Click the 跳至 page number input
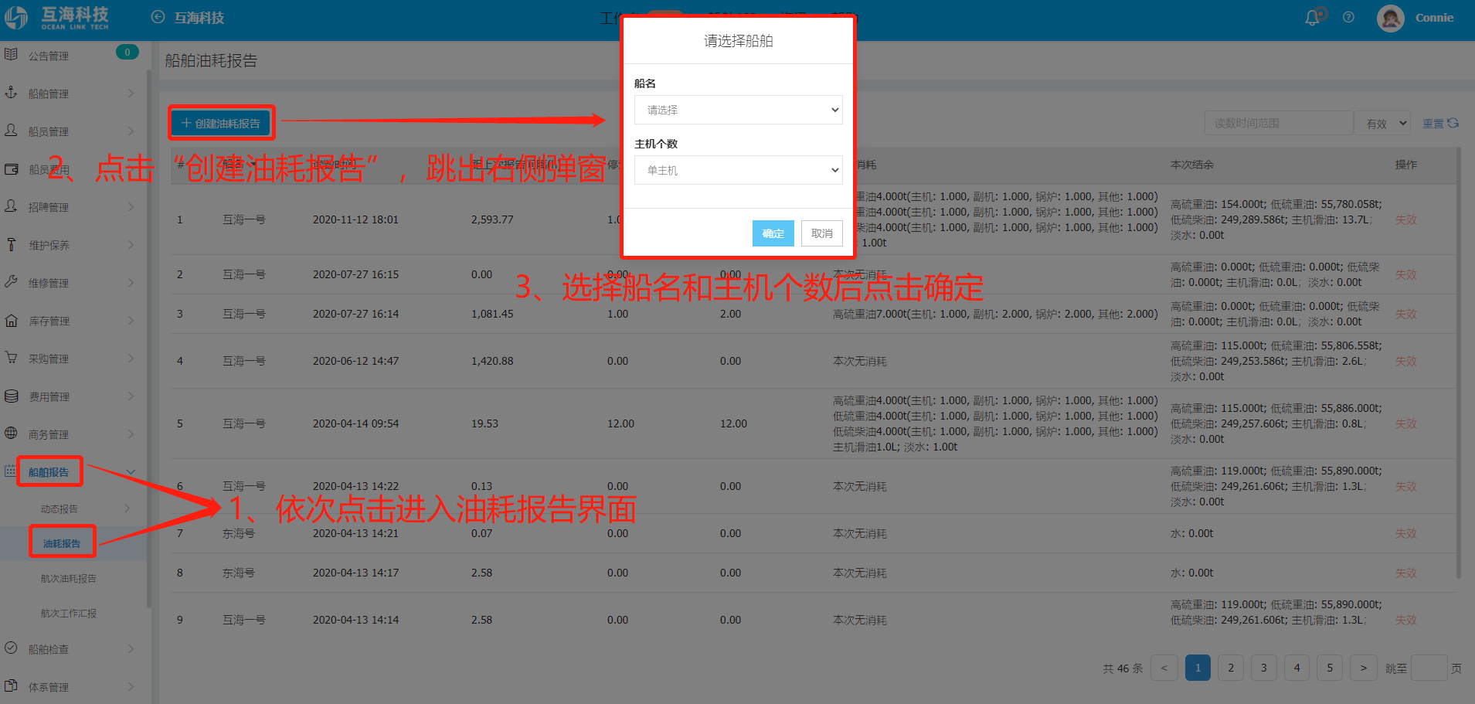This screenshot has width=1475, height=704. tap(1429, 668)
